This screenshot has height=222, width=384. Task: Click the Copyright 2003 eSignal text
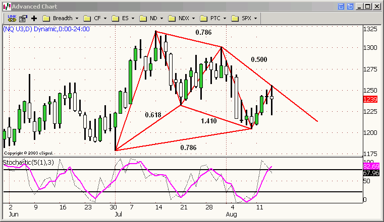click(x=28, y=153)
